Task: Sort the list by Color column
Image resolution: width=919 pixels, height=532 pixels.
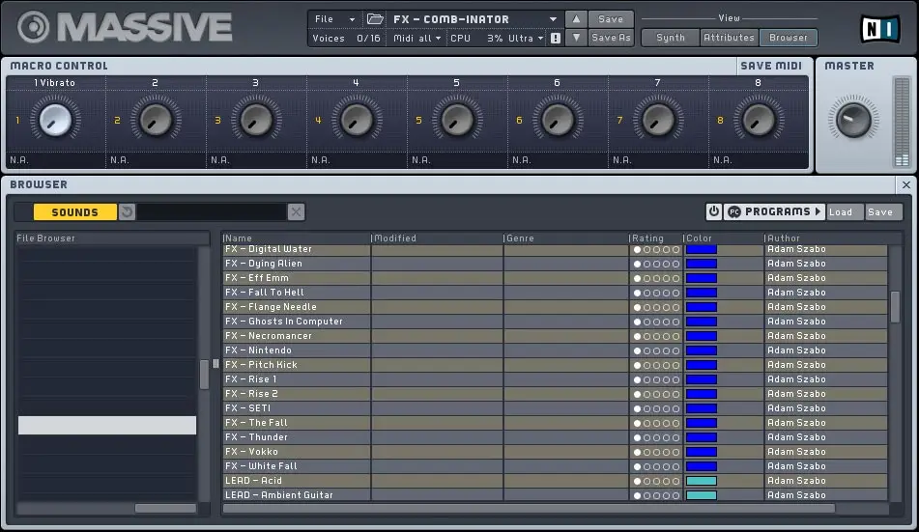Action: 723,238
